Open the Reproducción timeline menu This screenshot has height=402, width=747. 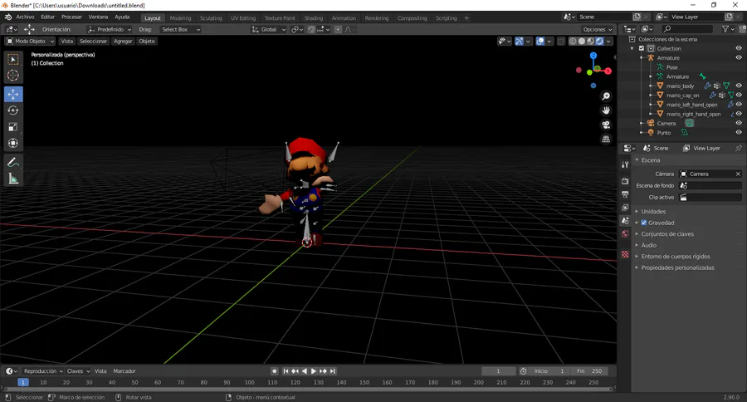[x=43, y=371]
